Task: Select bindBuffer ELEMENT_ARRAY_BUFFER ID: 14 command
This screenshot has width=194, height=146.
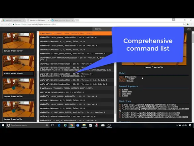Action: point(76,112)
